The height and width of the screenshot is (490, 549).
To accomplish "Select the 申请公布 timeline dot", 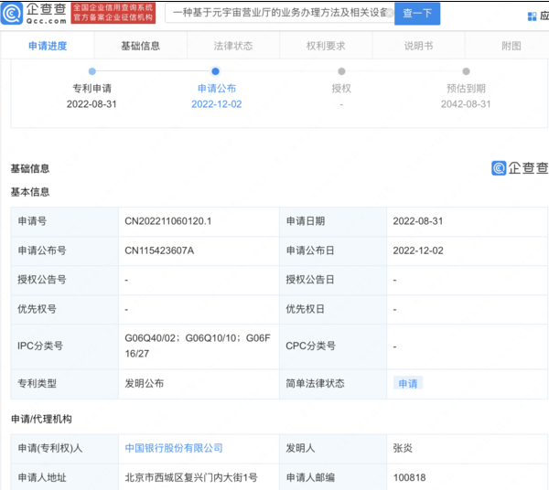I will 216,71.
